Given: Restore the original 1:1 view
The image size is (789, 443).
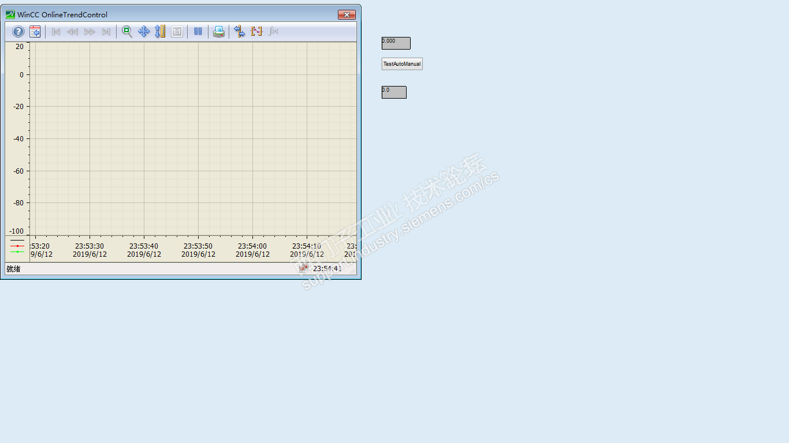Looking at the screenshot, I should (x=177, y=32).
